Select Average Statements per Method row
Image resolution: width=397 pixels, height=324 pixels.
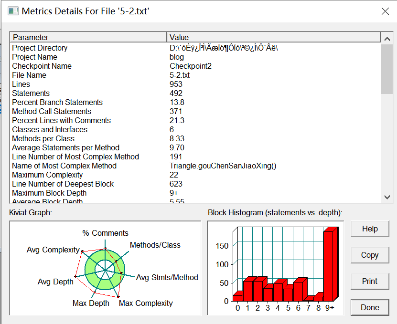pos(195,147)
